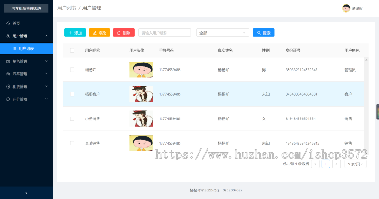The width and height of the screenshot is (379, 199).
Task: Focus the 请输入用户昵称 input field
Action: 164,33
